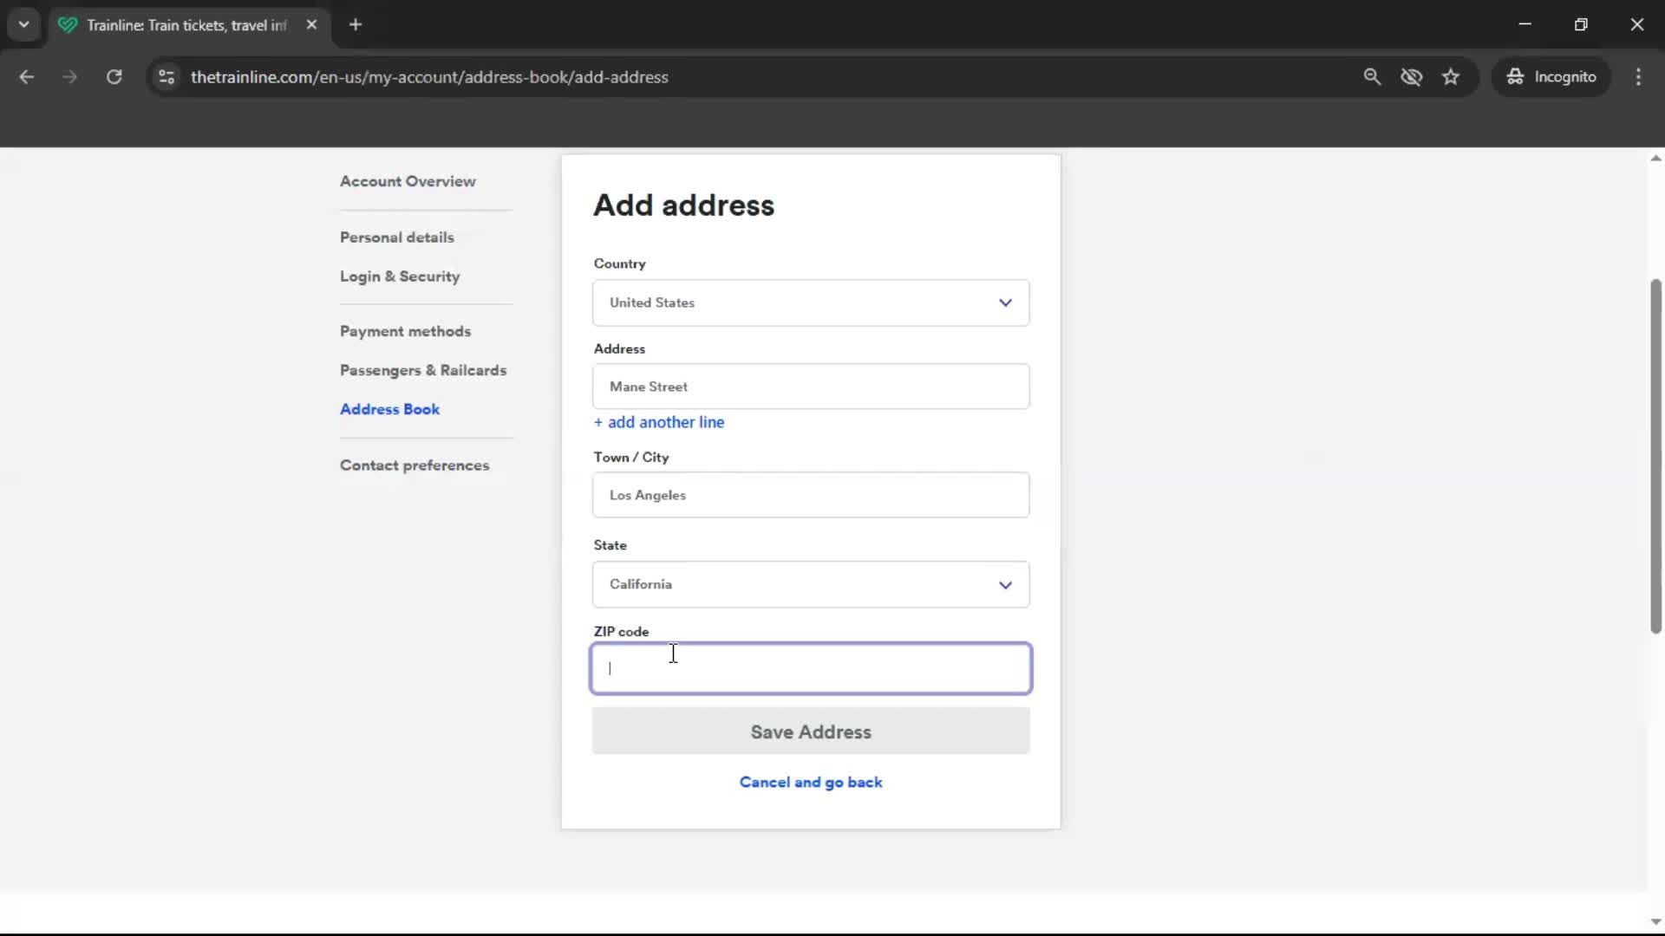The image size is (1665, 936).
Task: Open the State dropdown showing California
Action: (810, 584)
